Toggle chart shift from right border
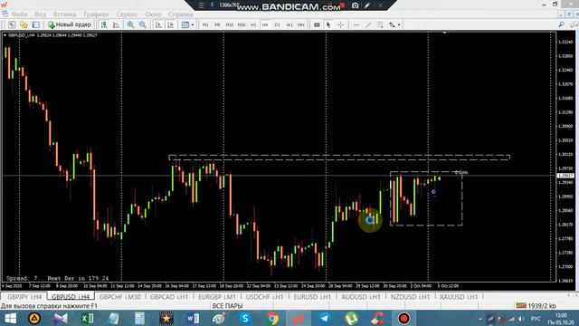Viewport: 579px width, 326px height. click(x=170, y=24)
